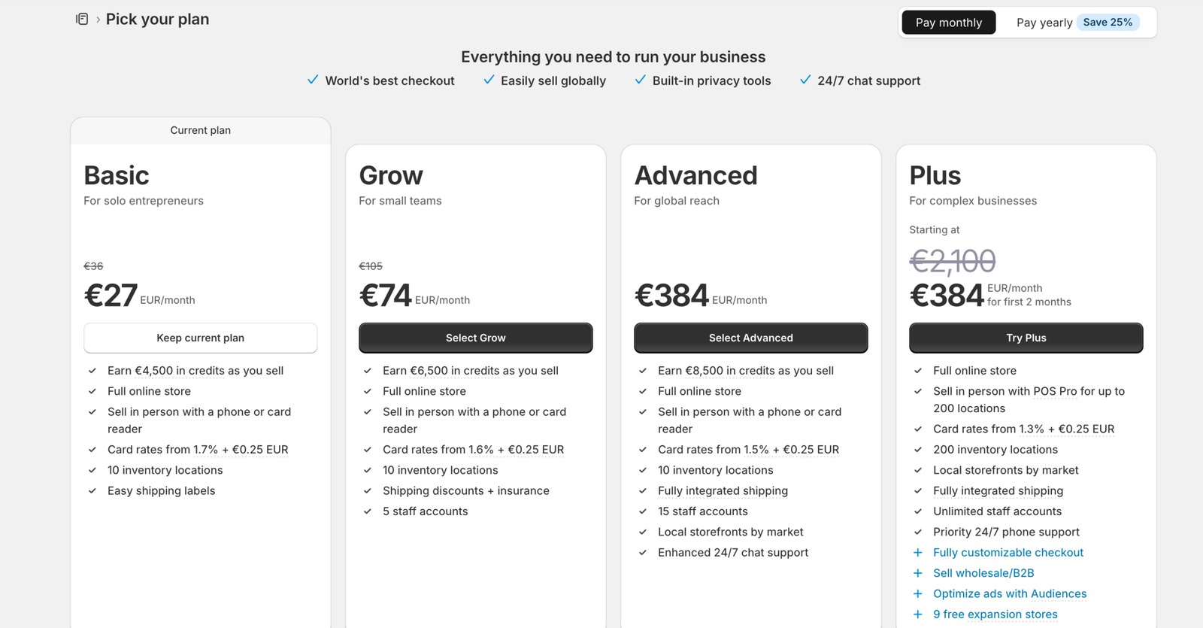The width and height of the screenshot is (1203, 628).
Task: Select the Grow plan
Action: tap(476, 338)
